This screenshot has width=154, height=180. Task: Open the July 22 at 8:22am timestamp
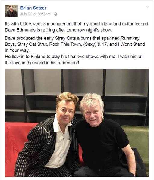[35, 14]
